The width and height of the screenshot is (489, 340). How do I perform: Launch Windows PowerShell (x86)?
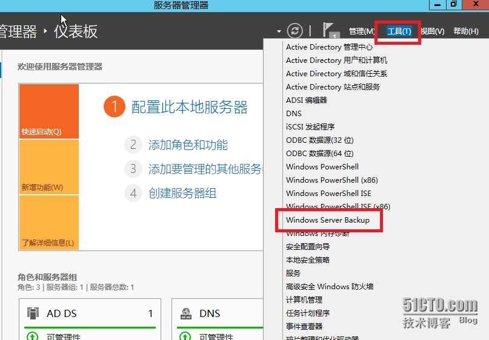(x=332, y=180)
